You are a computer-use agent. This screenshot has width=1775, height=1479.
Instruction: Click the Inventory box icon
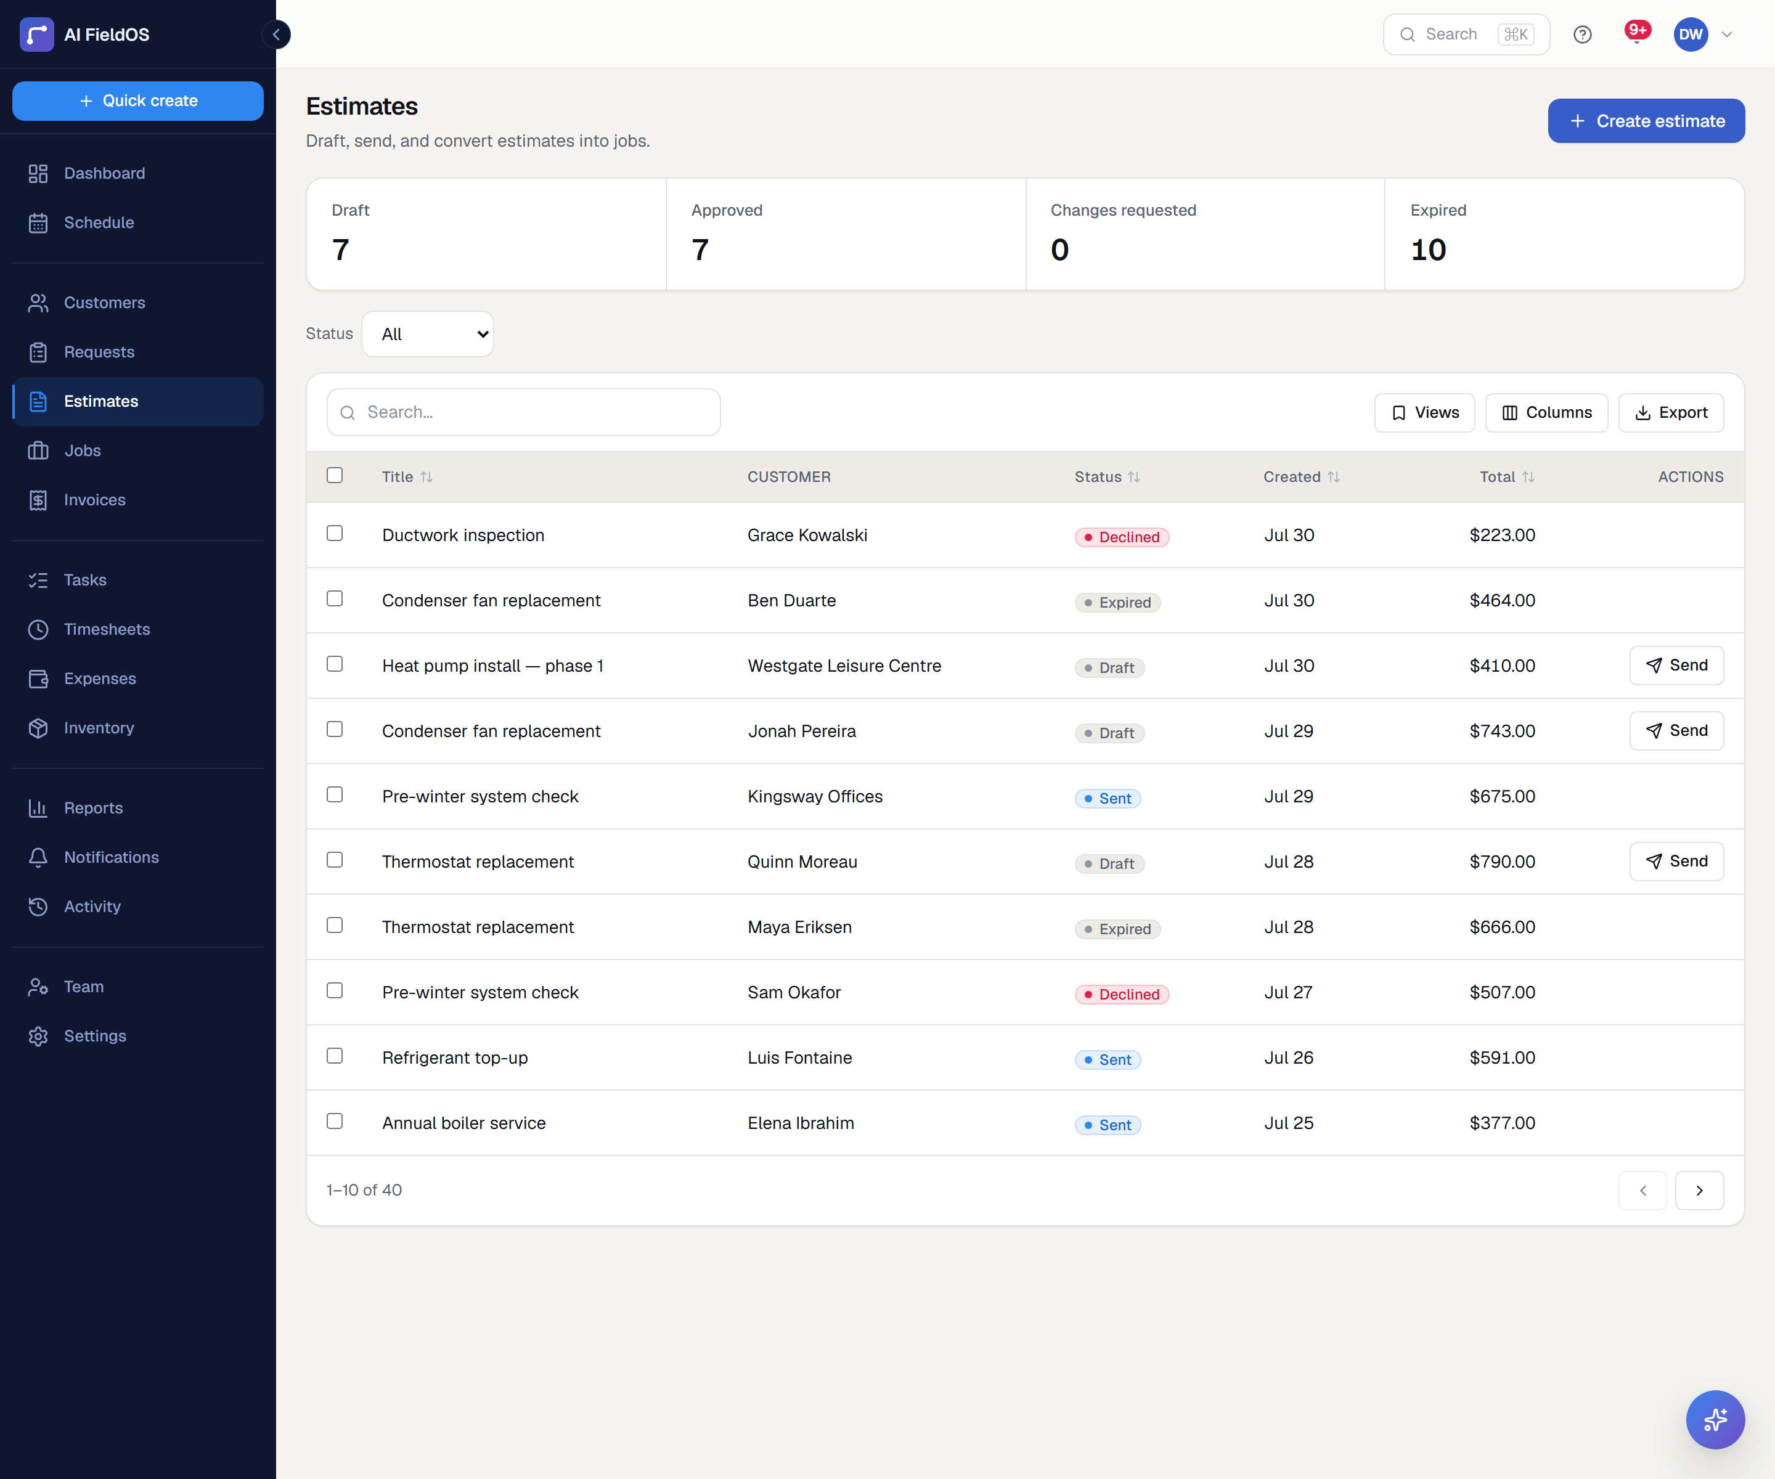pos(38,728)
